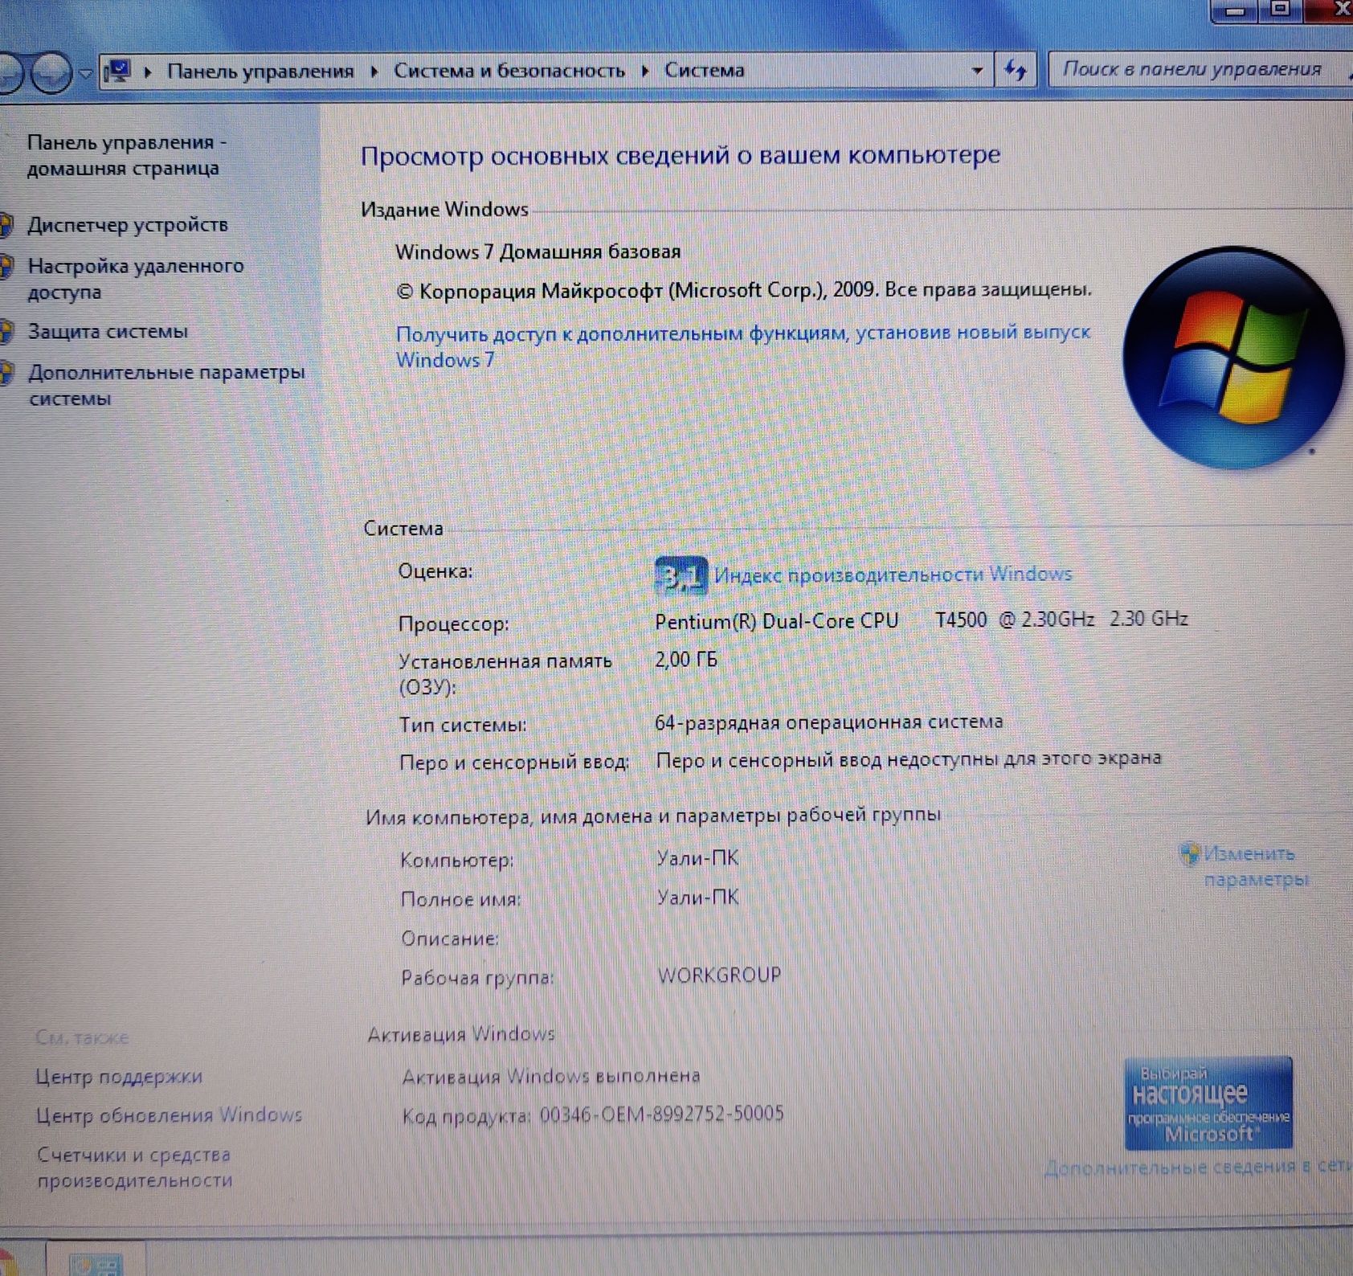Select Система и безопасность breadcrumb item
This screenshot has width=1353, height=1276.
(x=509, y=71)
